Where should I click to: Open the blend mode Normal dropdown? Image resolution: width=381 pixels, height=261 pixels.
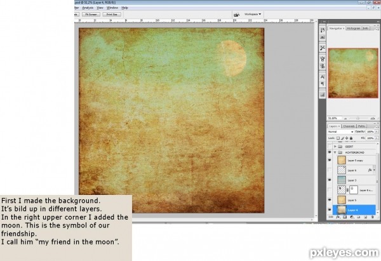coord(340,131)
